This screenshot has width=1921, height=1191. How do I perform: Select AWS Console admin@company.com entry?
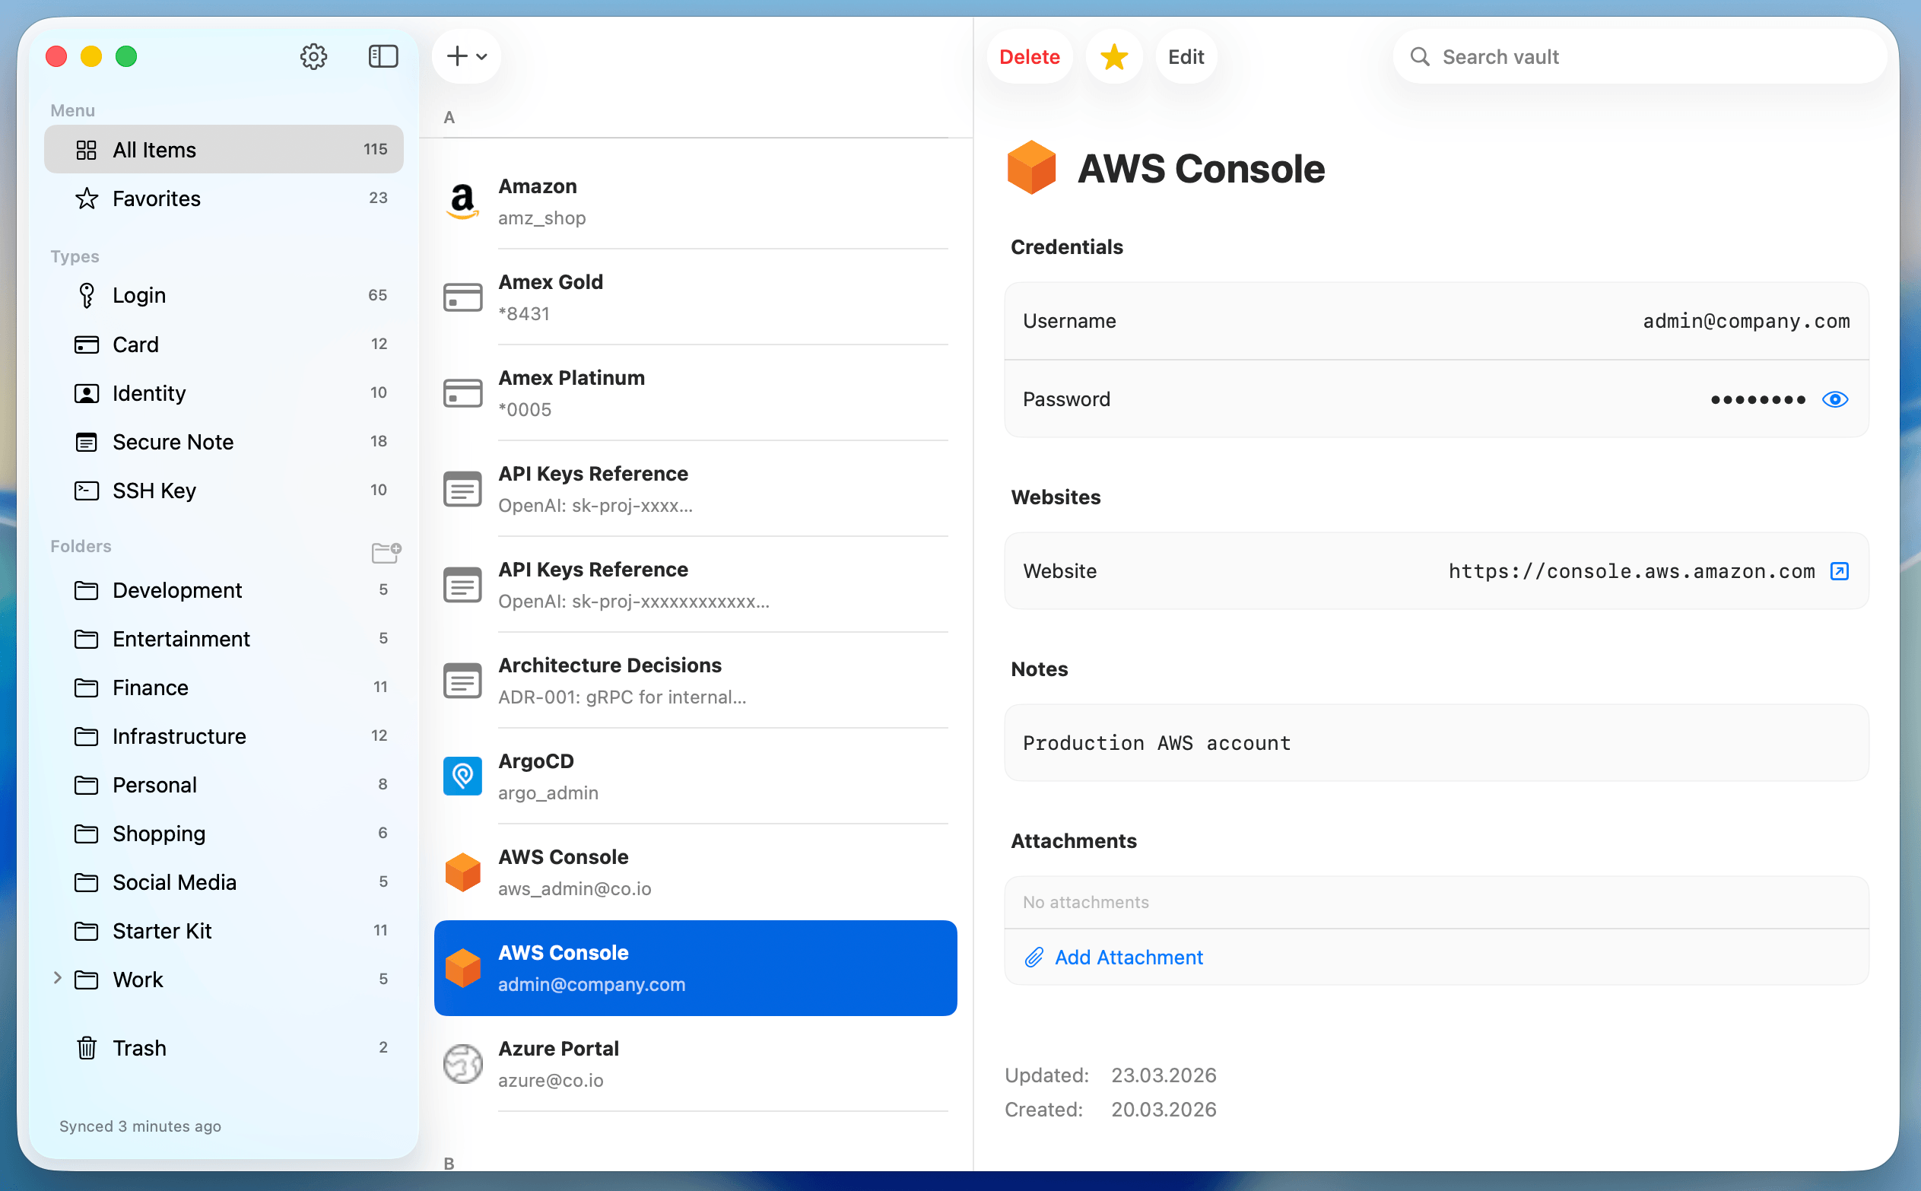tap(695, 968)
